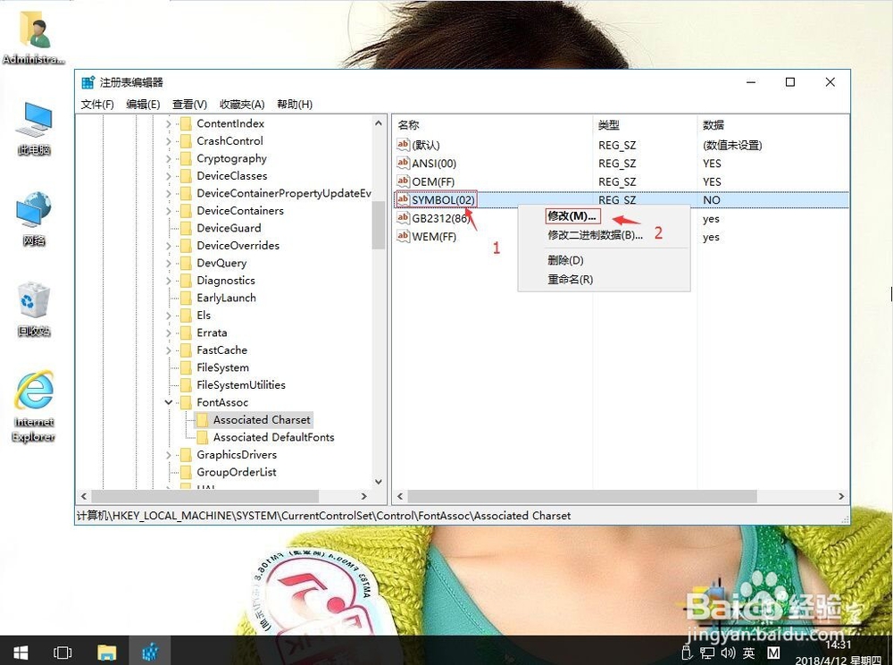Click the registry path in the status bar
This screenshot has height=665, width=893.
[x=323, y=516]
